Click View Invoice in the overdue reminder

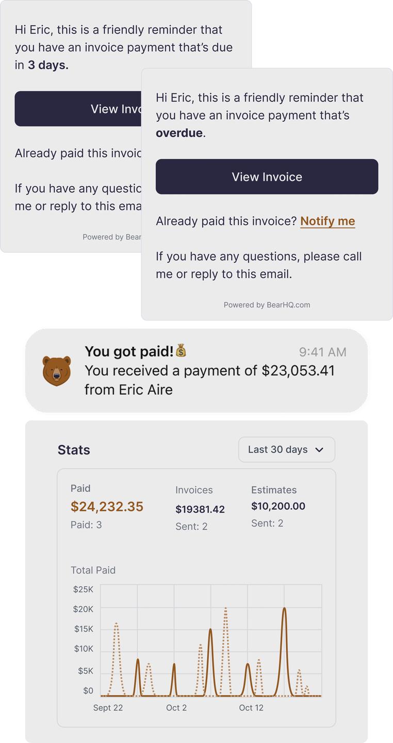[x=267, y=177]
